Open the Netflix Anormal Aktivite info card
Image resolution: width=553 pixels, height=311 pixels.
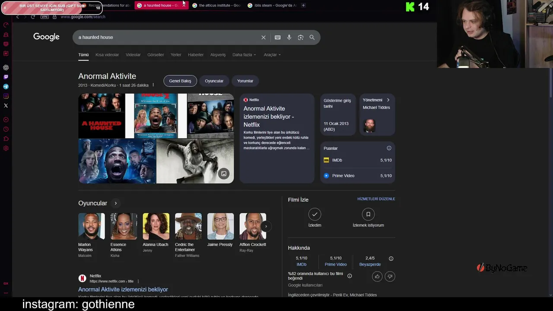pyautogui.click(x=277, y=138)
